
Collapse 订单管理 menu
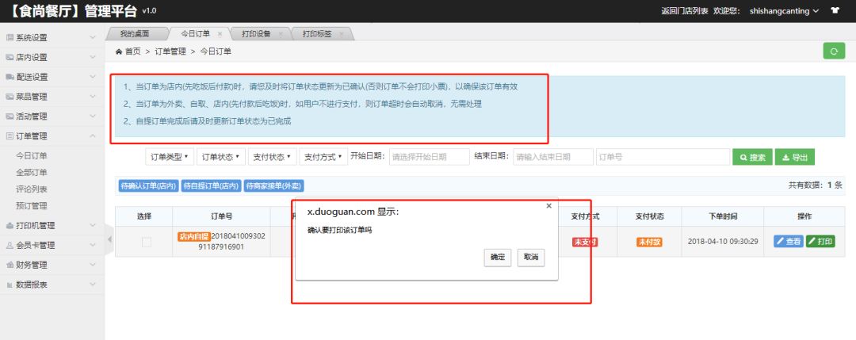(x=52, y=136)
